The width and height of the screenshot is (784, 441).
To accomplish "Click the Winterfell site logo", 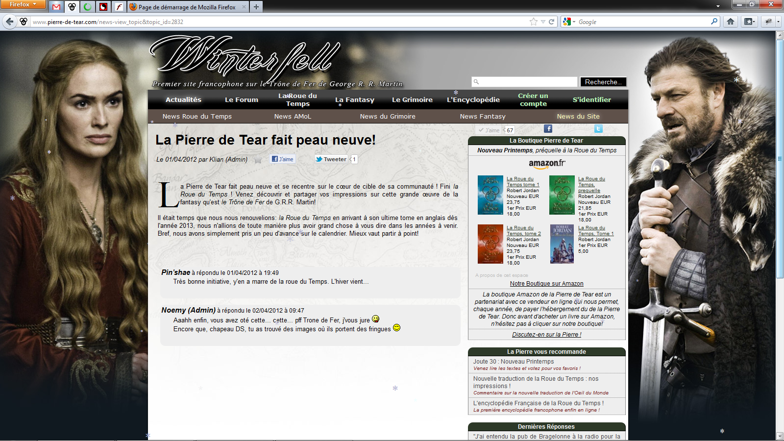I will click(x=245, y=59).
